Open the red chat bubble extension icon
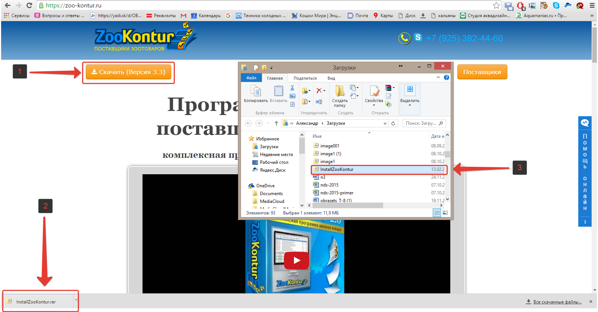This screenshot has height=312, width=598. pyautogui.click(x=580, y=5)
